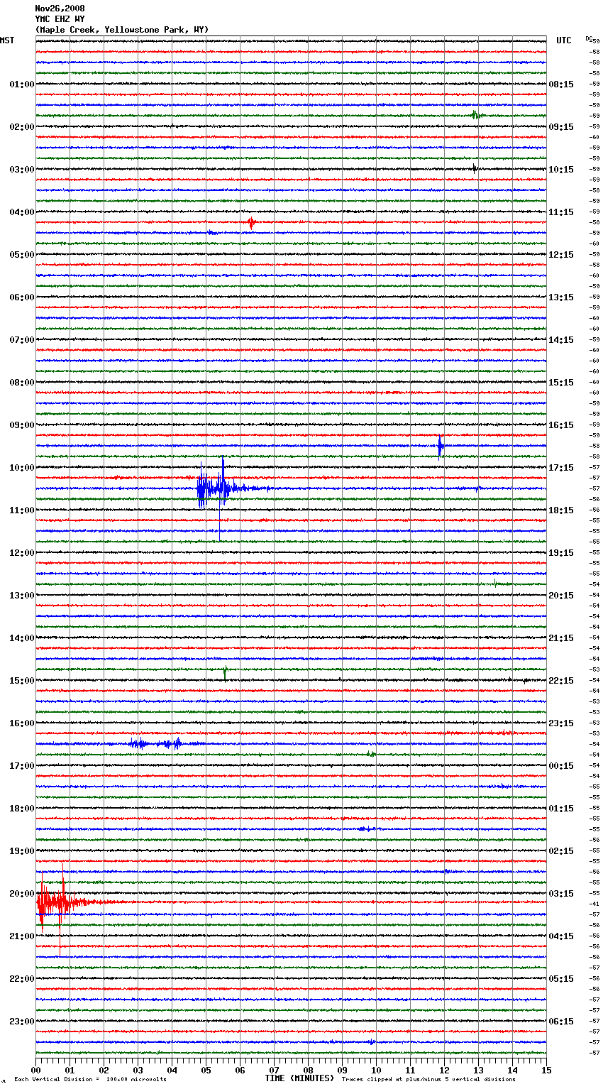Screen dimensions: 603x1089
Task: Select the station code YMC EHZ WY
Action: tap(60, 19)
